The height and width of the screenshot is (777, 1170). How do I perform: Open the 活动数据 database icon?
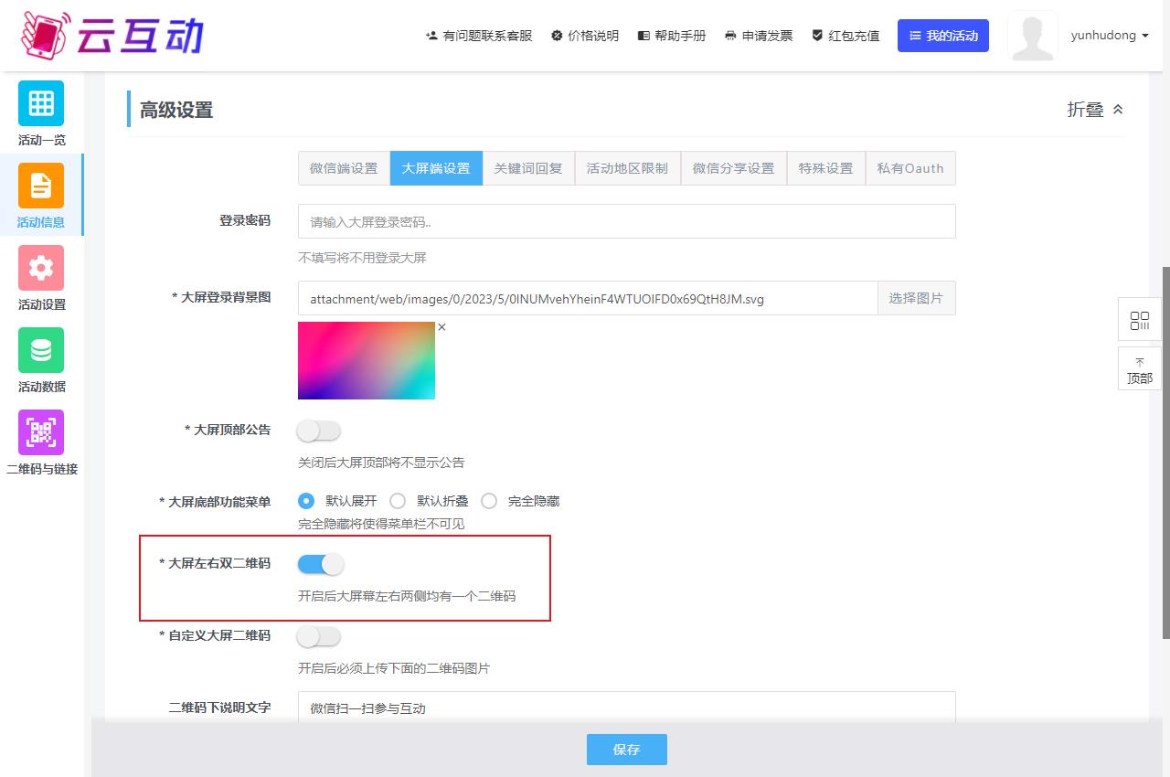[x=41, y=350]
